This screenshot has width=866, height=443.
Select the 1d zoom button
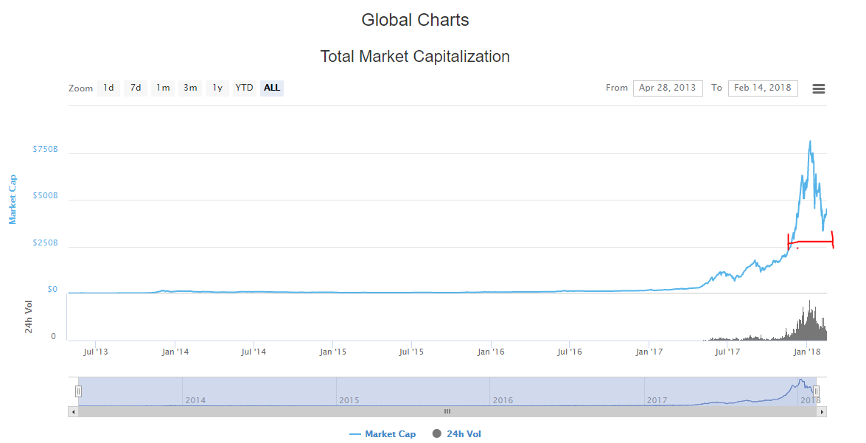108,88
